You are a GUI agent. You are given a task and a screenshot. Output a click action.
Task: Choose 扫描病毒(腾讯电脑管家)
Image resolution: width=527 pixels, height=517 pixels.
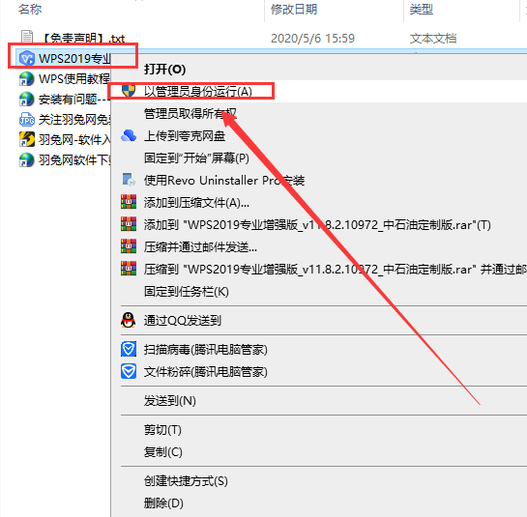(x=206, y=350)
